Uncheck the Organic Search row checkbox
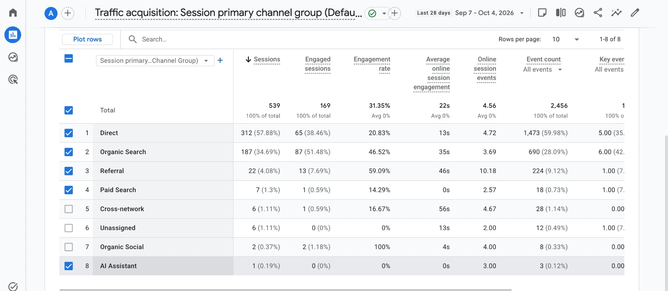This screenshot has width=668, height=291. (x=68, y=152)
